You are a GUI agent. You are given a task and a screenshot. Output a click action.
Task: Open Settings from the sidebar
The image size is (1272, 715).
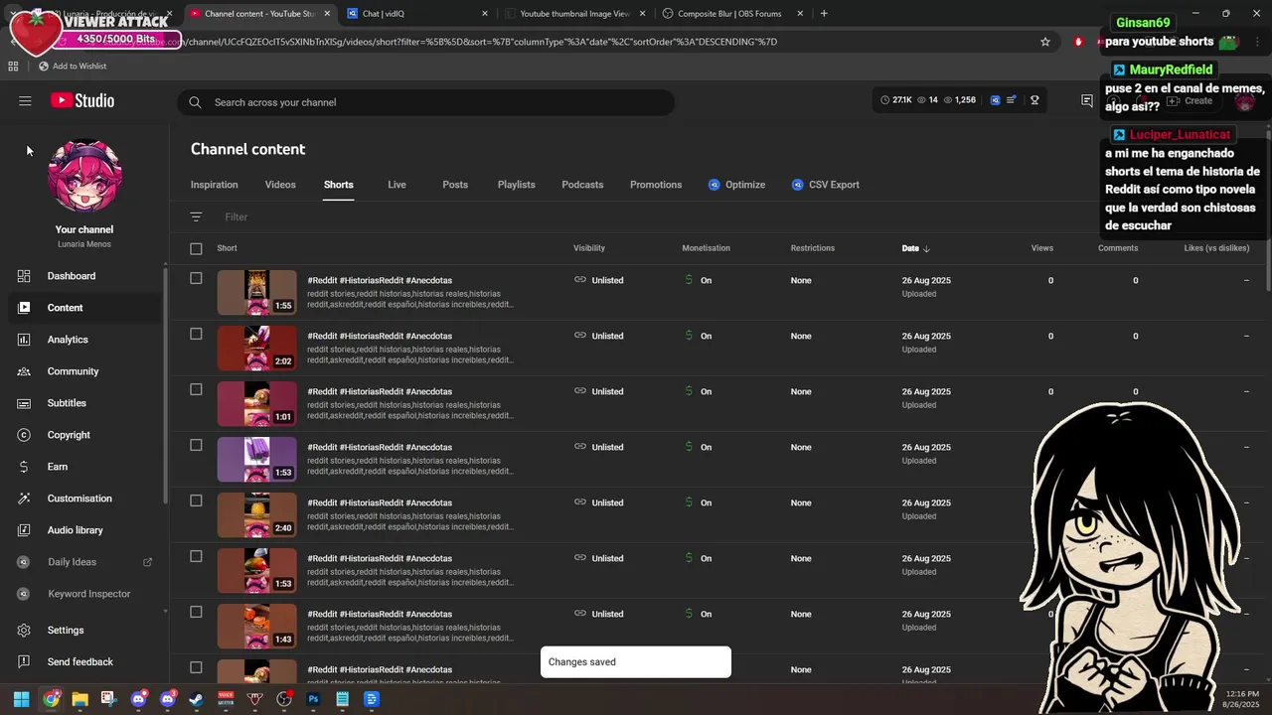point(66,631)
